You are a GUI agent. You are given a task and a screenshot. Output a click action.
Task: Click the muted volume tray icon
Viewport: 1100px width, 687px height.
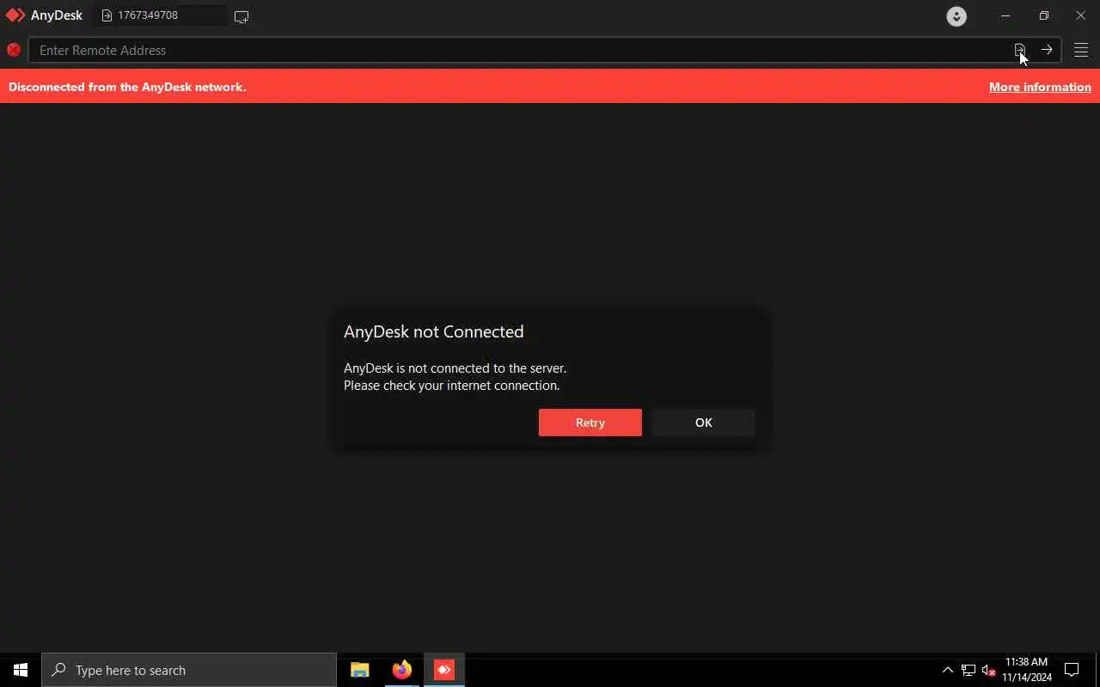988,670
